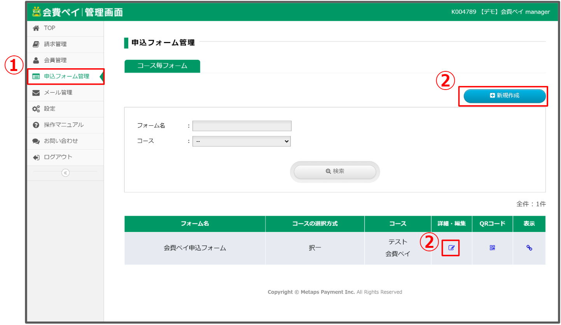Viewport: 561px width, 325px height.
Task: Click the logout arrow icon
Action: tap(36, 157)
